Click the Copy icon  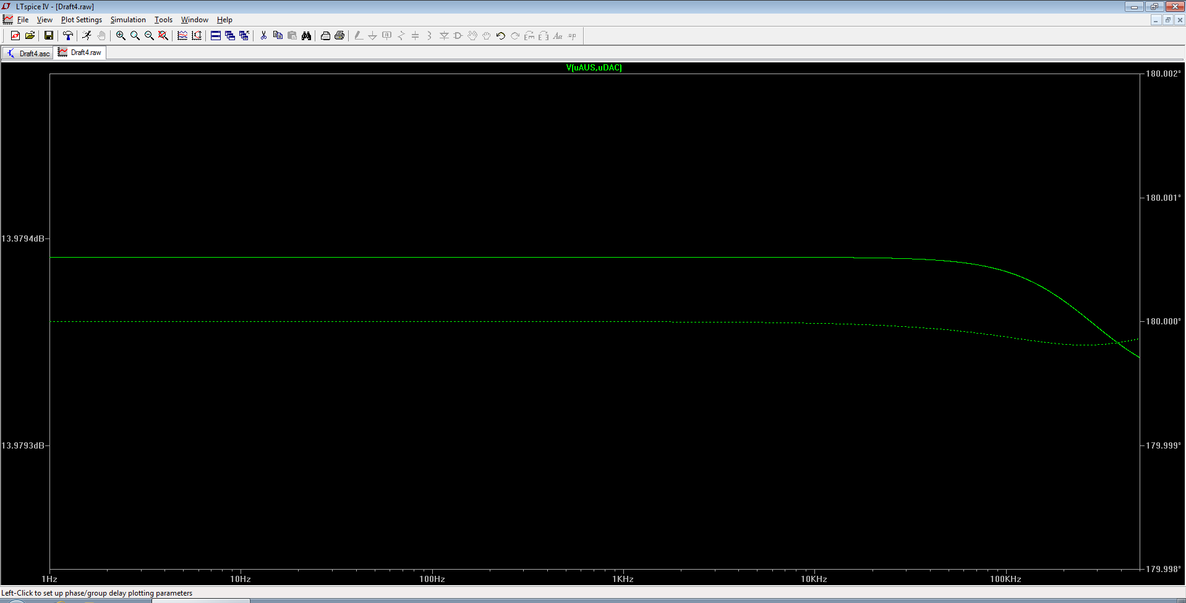point(278,36)
